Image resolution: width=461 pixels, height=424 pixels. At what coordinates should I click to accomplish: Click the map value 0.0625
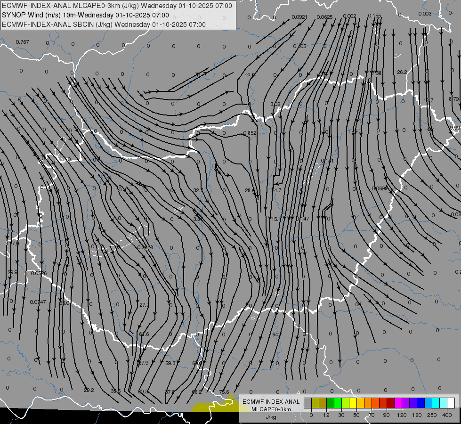click(x=324, y=17)
